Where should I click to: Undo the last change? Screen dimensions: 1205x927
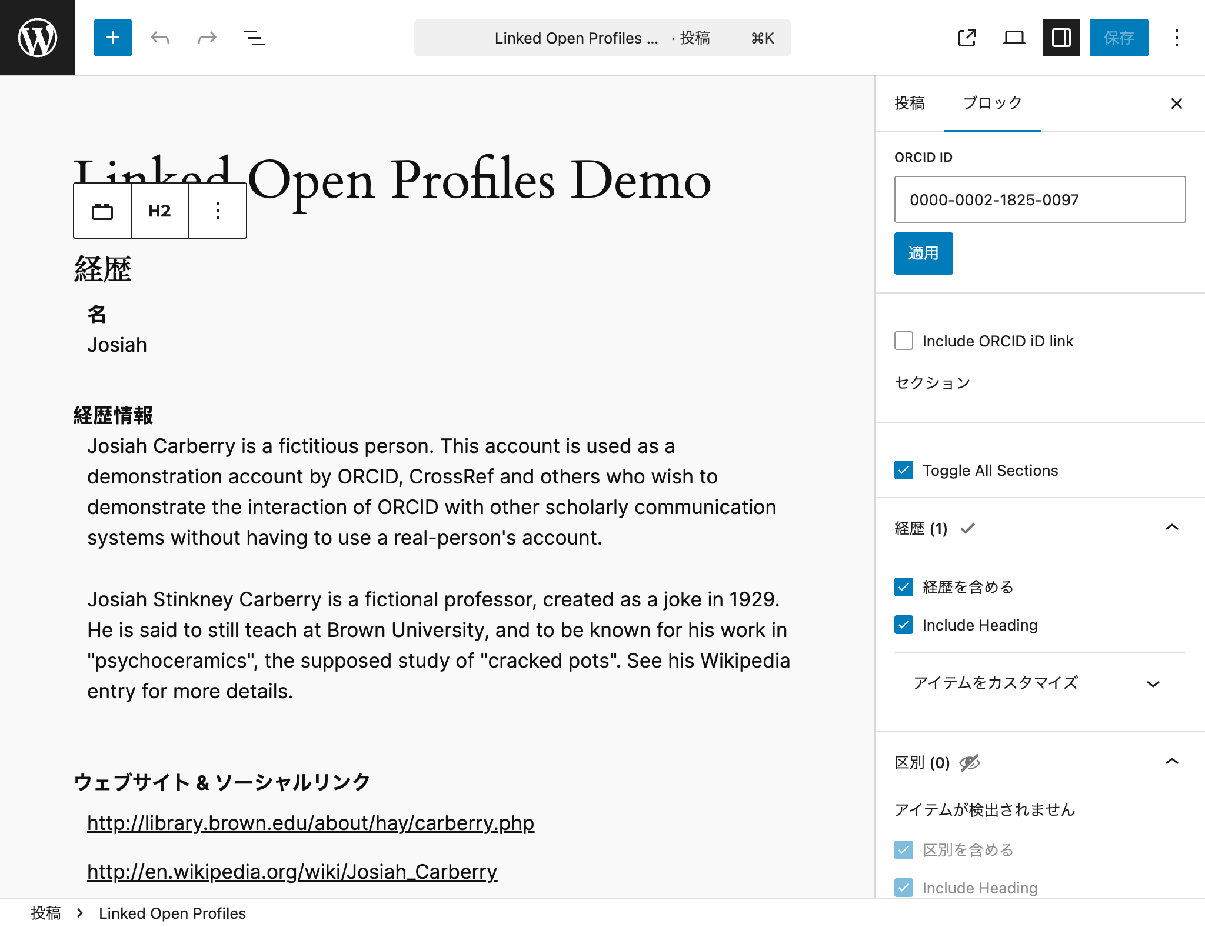tap(160, 38)
